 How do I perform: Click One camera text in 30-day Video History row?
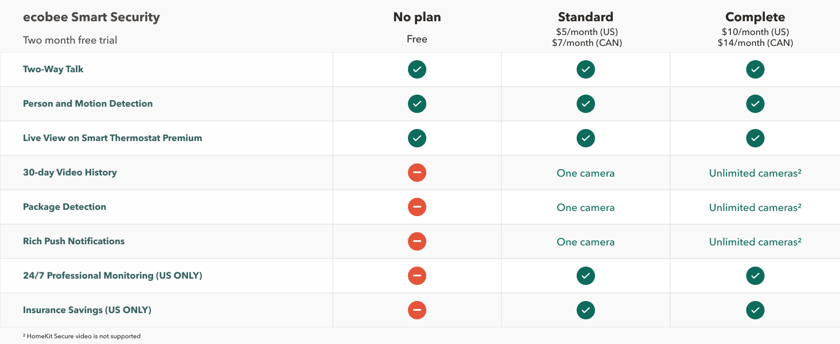pos(586,173)
